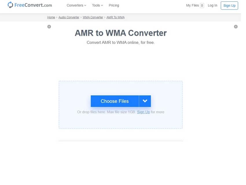Click the Choose Files button
This screenshot has width=246, height=185.
[115, 101]
